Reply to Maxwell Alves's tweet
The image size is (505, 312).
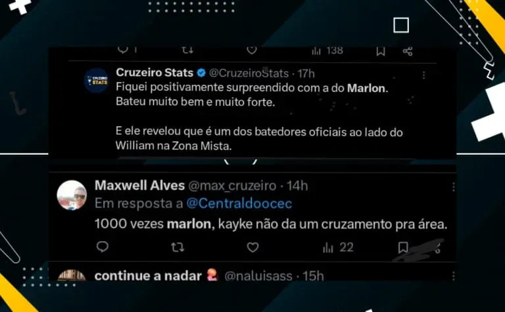pyautogui.click(x=103, y=247)
